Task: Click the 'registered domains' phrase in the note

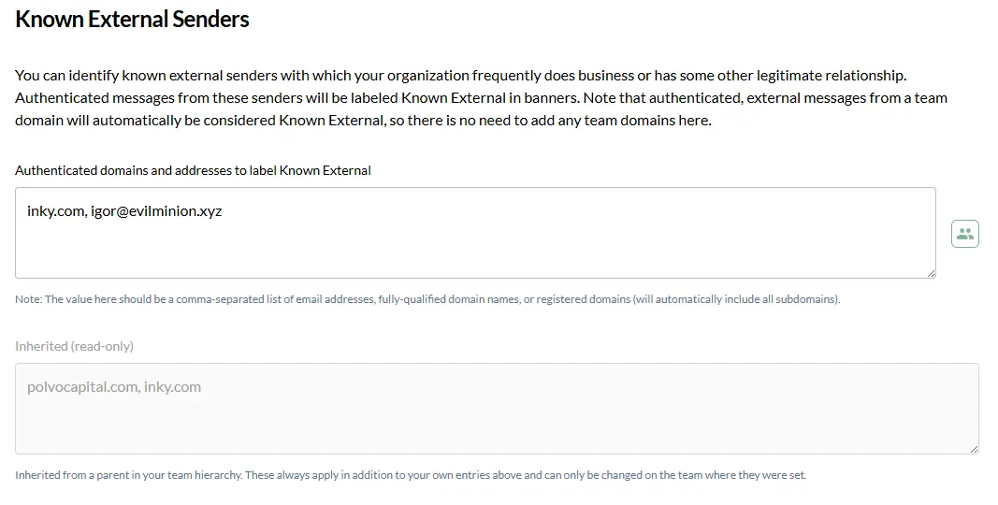Action: [583, 299]
